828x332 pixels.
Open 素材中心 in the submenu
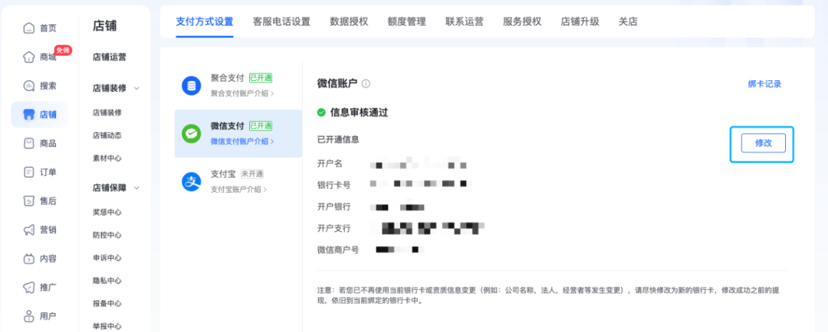[107, 158]
